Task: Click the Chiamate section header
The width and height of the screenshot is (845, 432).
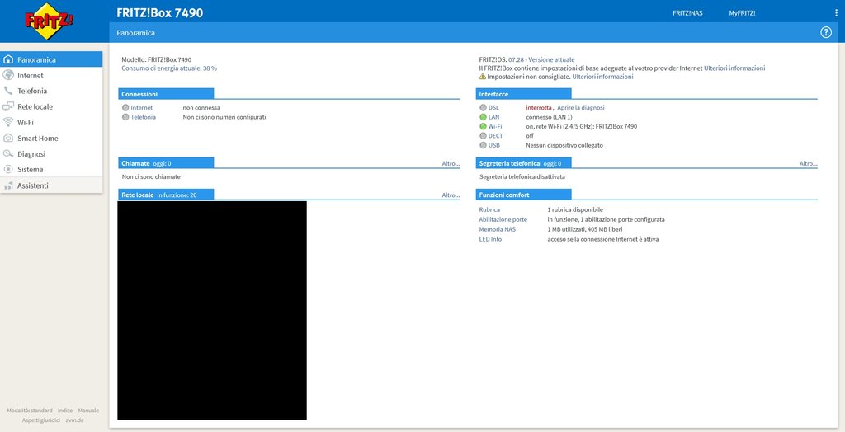Action: click(166, 163)
